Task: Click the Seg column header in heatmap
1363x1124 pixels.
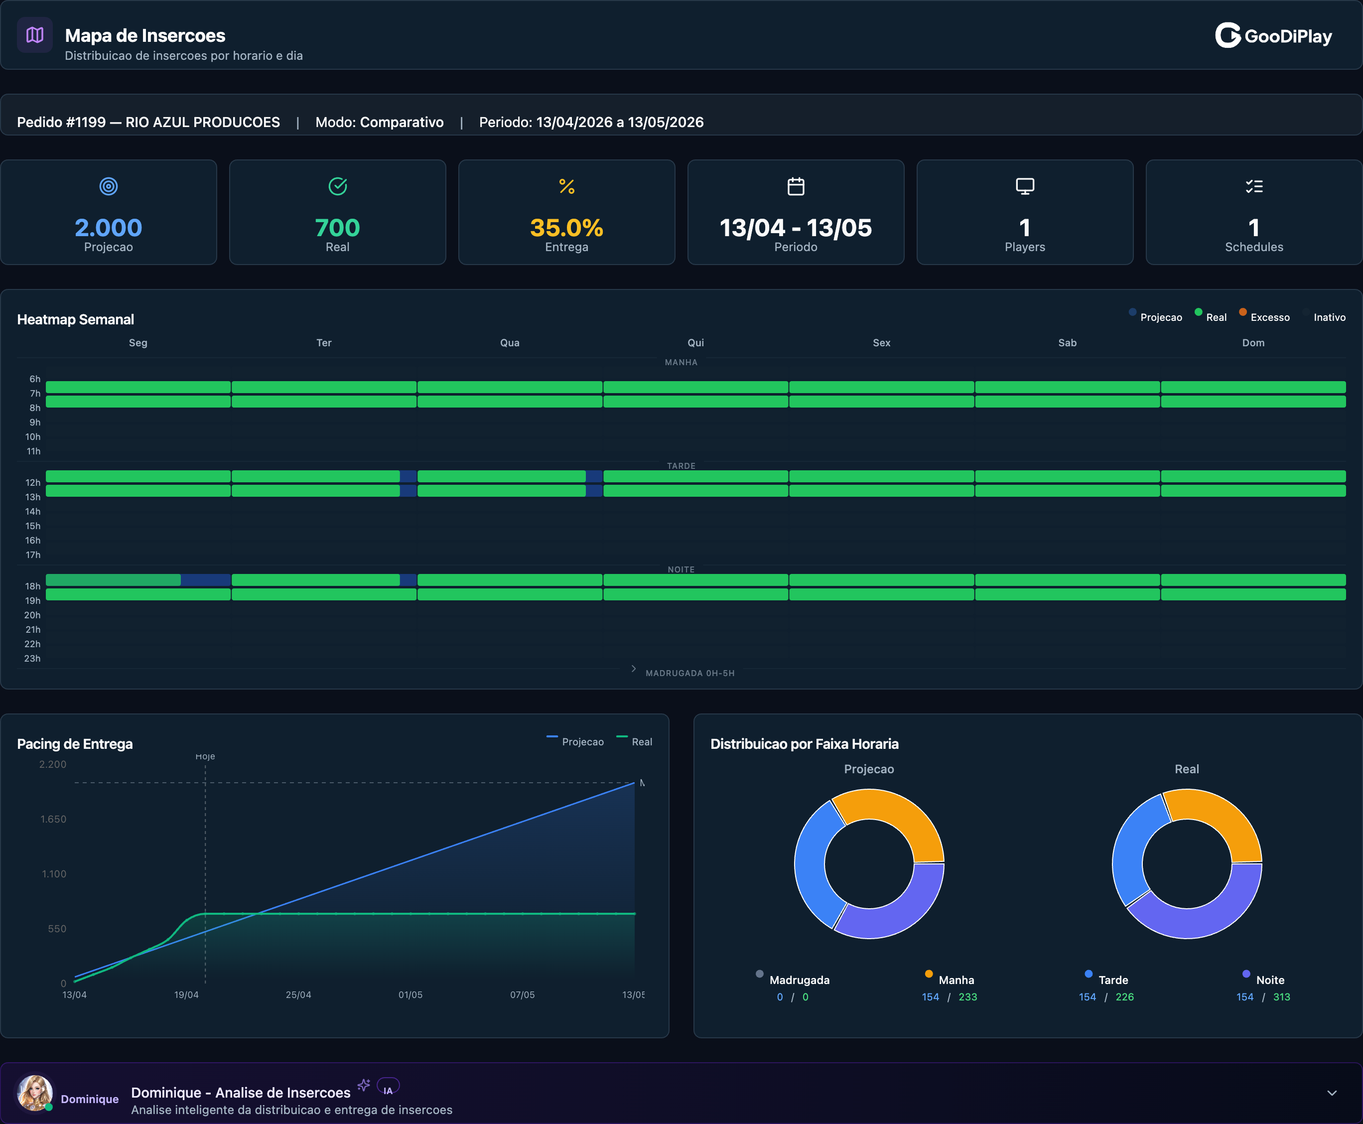Action: coord(138,342)
